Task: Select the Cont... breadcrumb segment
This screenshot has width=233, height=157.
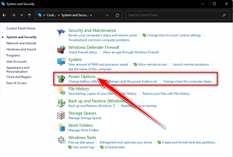Action: coord(51,15)
